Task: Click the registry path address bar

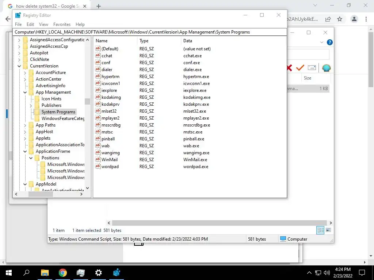Action: point(150,32)
